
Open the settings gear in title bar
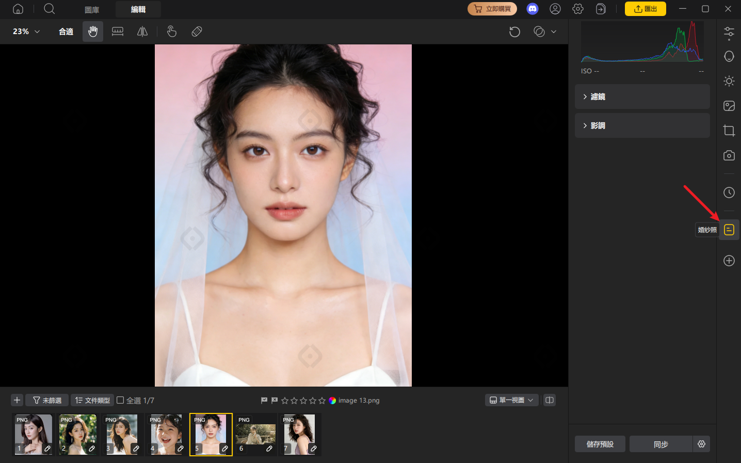[x=578, y=9]
